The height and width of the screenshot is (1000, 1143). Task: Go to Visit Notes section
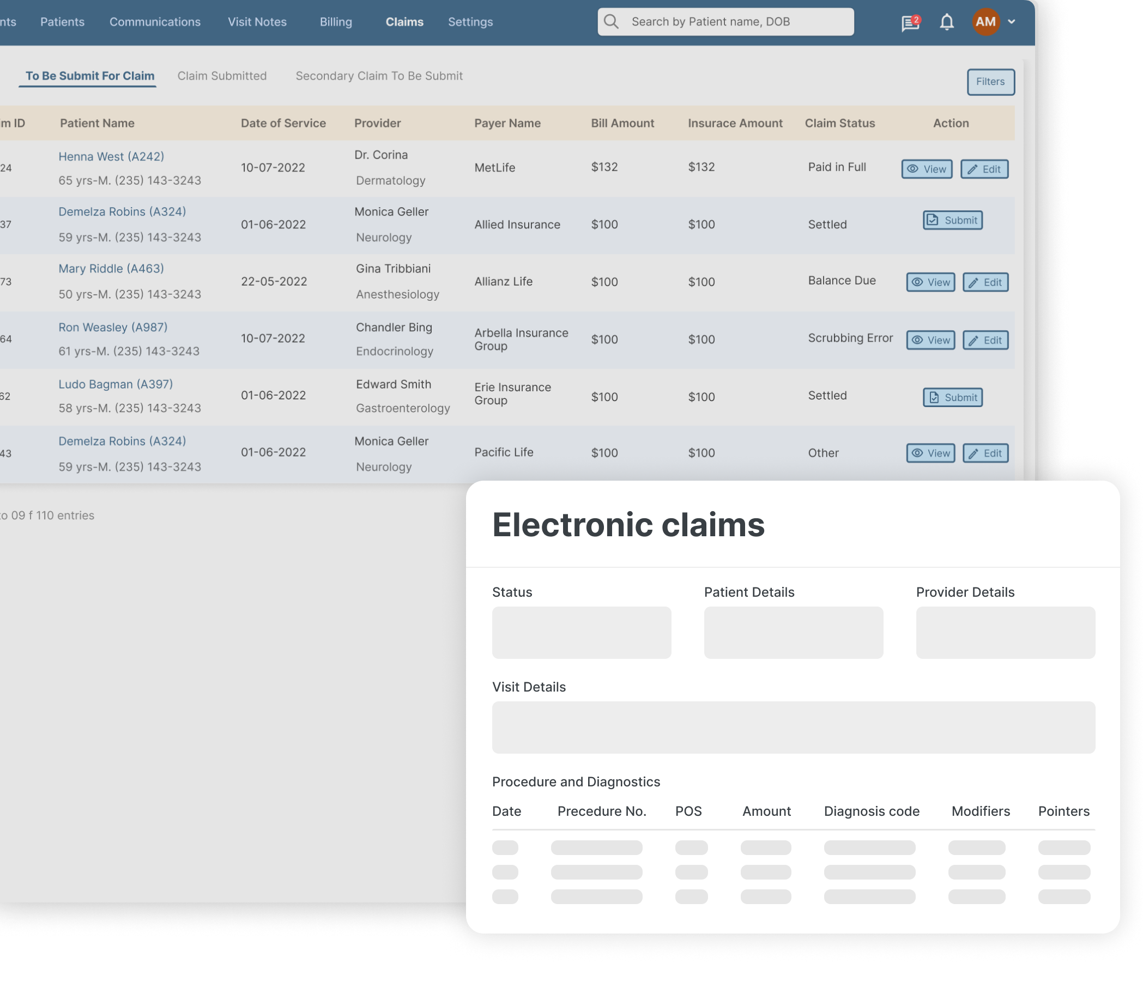tap(257, 22)
